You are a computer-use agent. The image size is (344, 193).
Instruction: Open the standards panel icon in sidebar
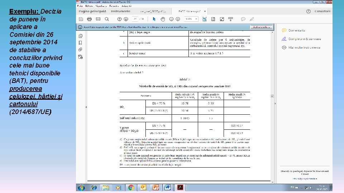point(81,57)
